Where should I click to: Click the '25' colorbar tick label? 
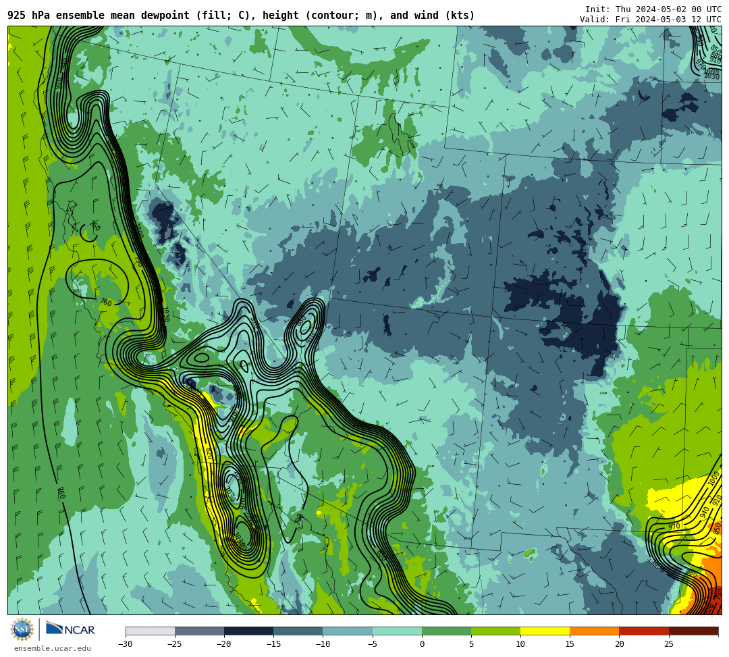pyautogui.click(x=669, y=644)
